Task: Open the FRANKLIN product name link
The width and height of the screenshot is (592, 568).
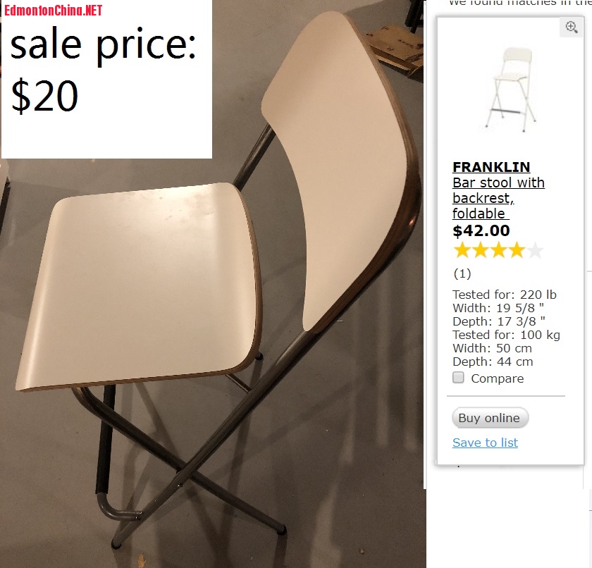Action: coord(491,166)
